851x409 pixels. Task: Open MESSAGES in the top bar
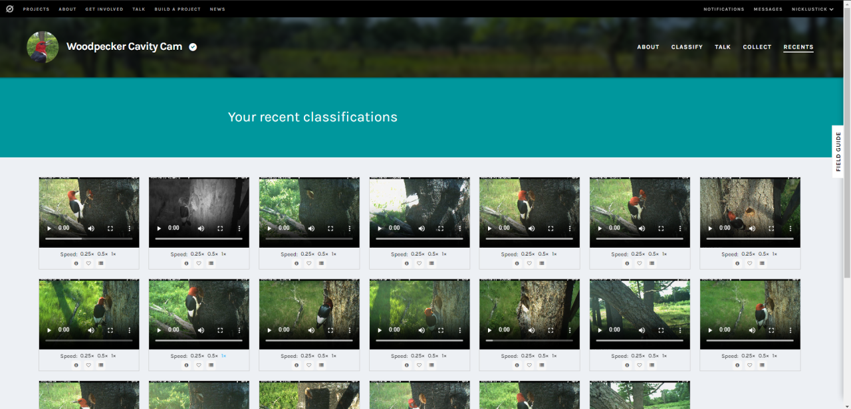point(768,9)
